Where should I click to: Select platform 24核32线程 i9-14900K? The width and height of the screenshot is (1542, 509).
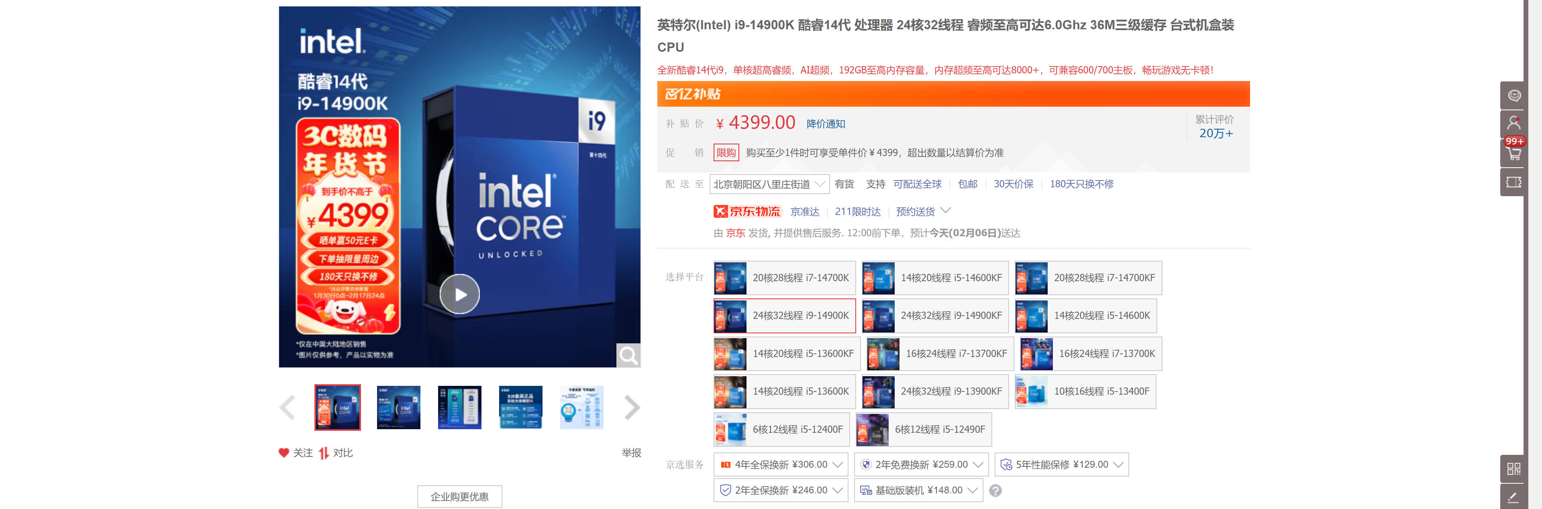click(x=784, y=315)
